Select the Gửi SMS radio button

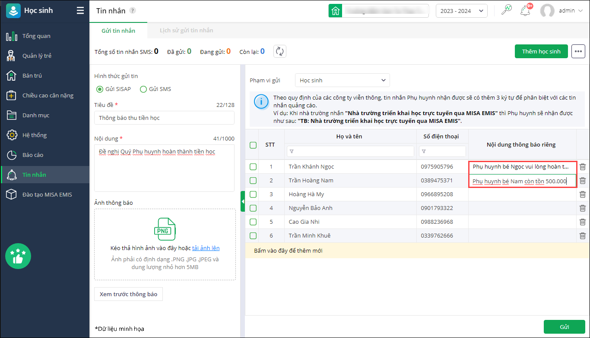[144, 89]
